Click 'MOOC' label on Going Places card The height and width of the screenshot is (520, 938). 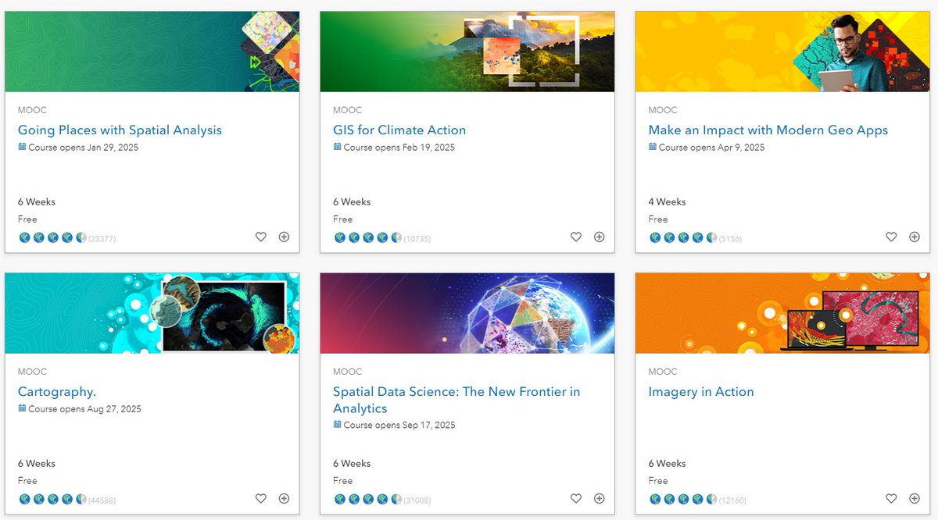[32, 110]
